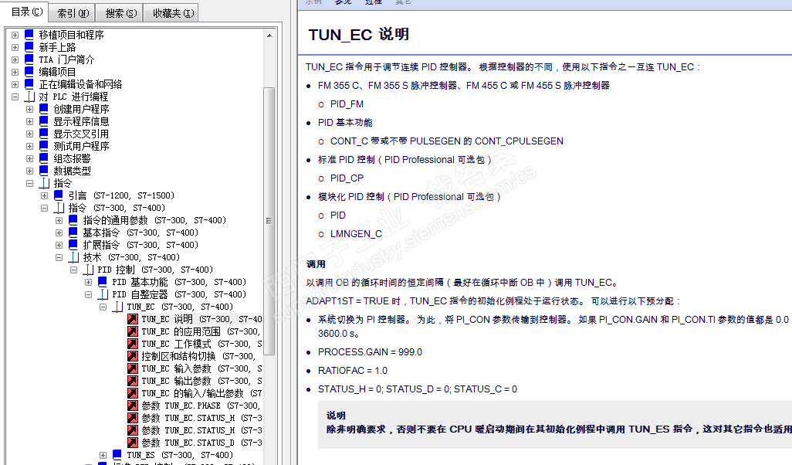Viewport: 792px width, 465px height.
Task: Collapse the PID 自整定器 node
Action: [89, 294]
